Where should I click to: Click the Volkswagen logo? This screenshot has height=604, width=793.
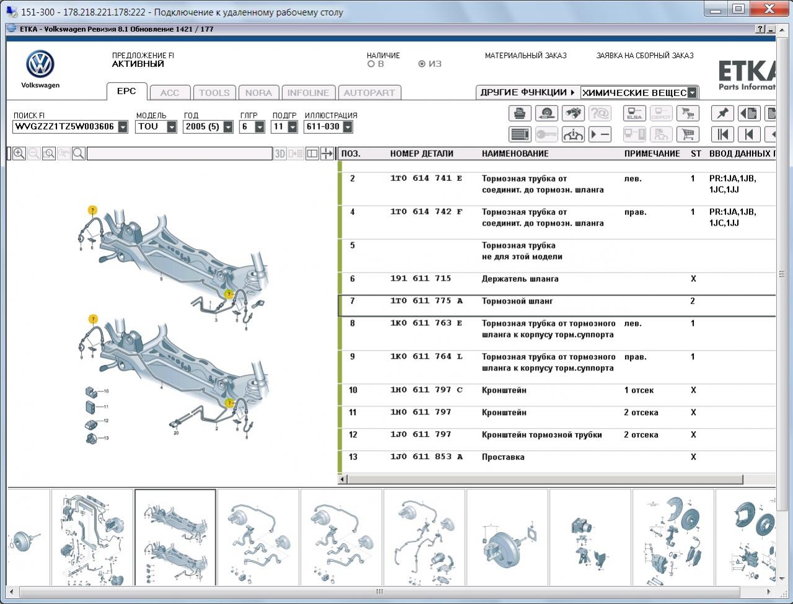(x=40, y=64)
